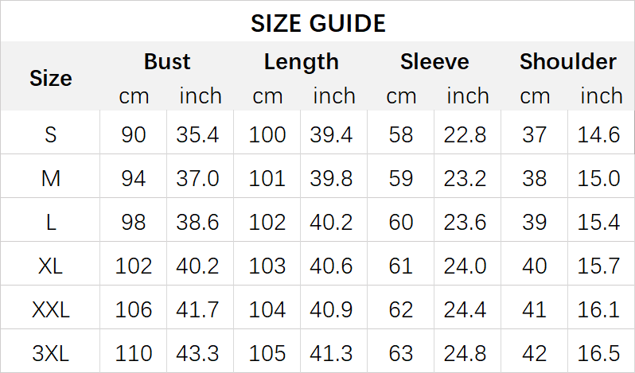Click the XL size row label

pos(51,266)
